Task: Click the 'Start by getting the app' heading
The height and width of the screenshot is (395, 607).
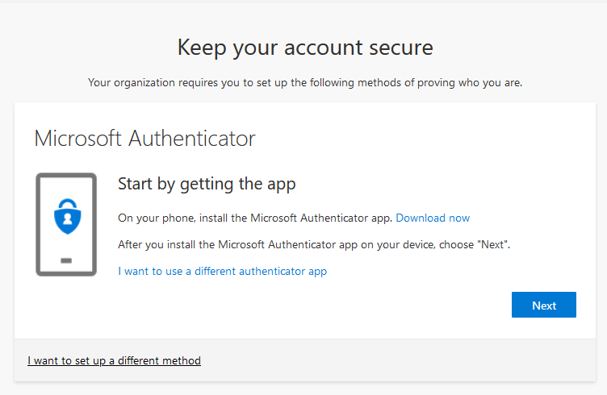Action: click(207, 184)
